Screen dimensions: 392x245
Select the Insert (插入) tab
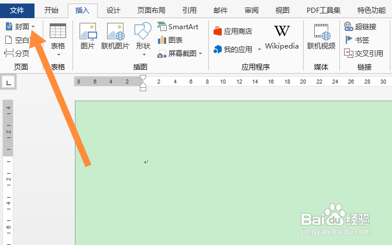click(x=82, y=11)
